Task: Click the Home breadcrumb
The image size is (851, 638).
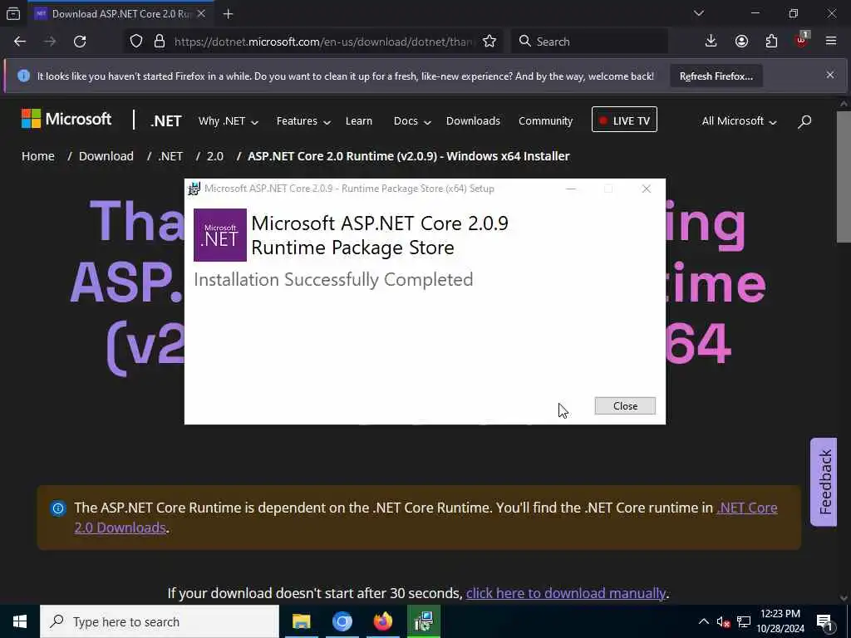Action: [x=38, y=156]
